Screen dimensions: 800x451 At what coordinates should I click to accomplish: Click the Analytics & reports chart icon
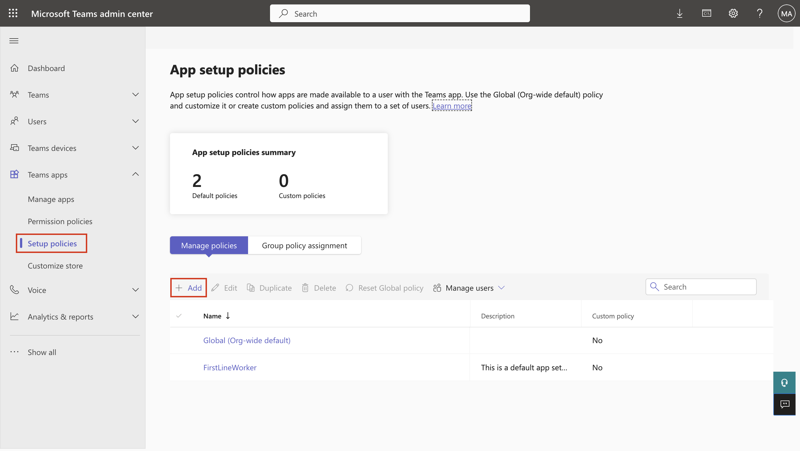click(14, 316)
